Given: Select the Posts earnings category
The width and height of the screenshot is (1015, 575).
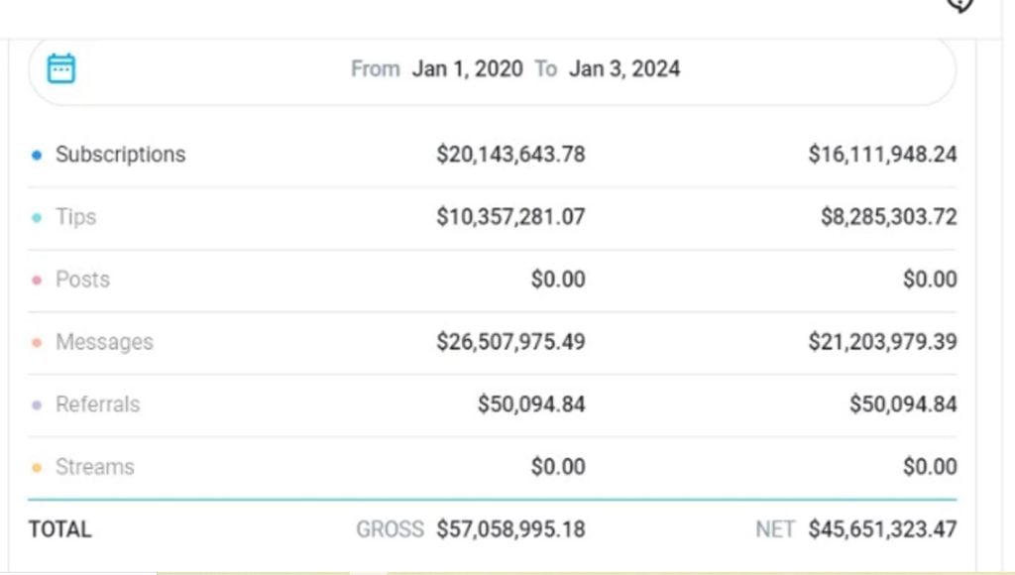Looking at the screenshot, I should point(82,280).
